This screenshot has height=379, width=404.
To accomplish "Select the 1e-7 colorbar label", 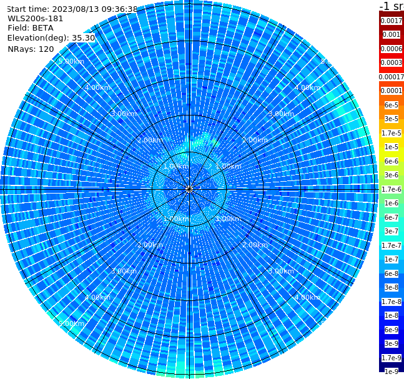I will (392, 259).
